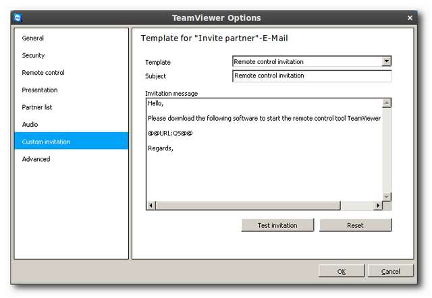Click the 'Please download the following software' line
Viewport: 432px width, 298px height.
coord(264,118)
